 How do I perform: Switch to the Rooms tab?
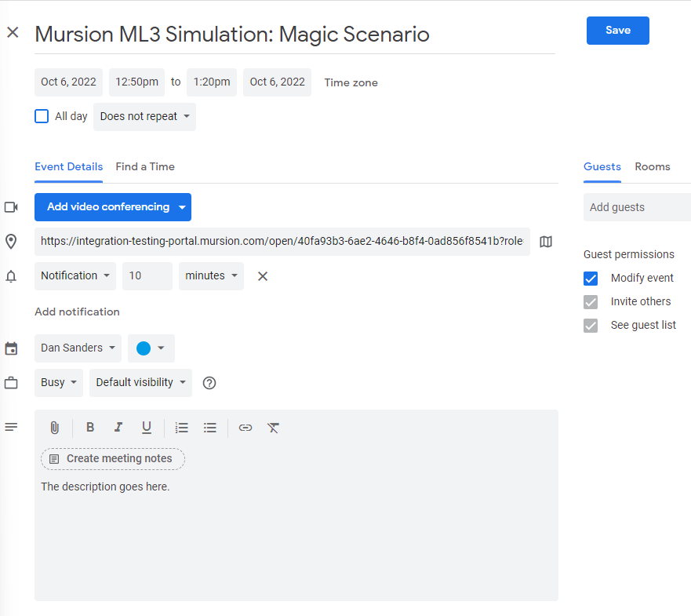[652, 166]
